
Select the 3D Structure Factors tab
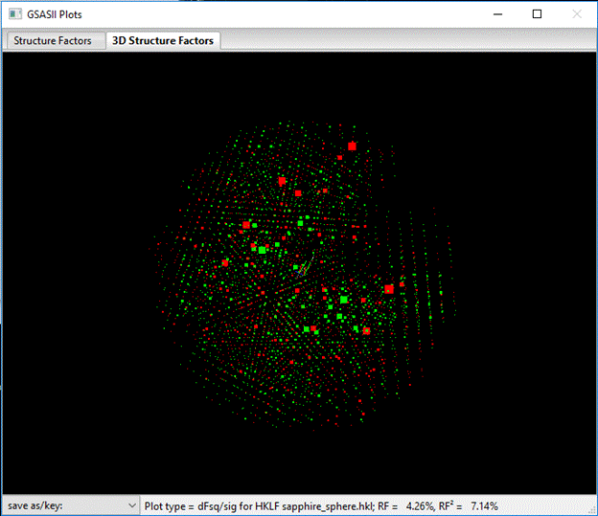[x=163, y=41]
